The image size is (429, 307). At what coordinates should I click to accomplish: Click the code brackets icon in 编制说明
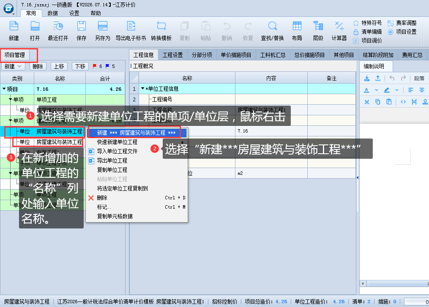403,102
